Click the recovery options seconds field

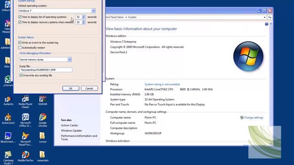79,22
